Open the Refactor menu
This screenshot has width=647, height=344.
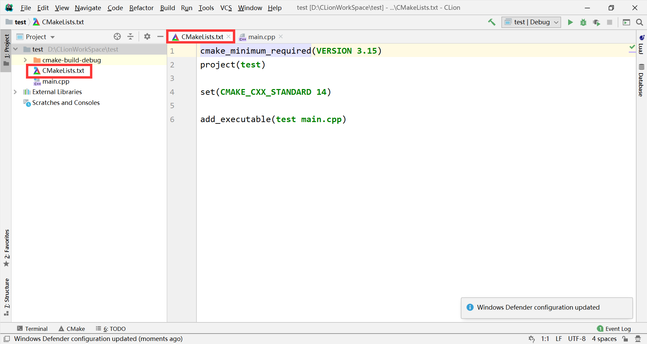click(141, 7)
